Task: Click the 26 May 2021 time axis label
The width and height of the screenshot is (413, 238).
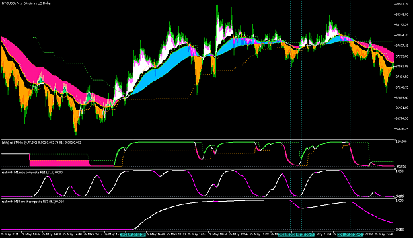Action: pyautogui.click(x=10, y=234)
